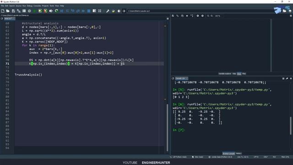Image resolution: width=293 pixels, height=165 pixels.
Task: Click the debug step-return icon
Action: 78,11
